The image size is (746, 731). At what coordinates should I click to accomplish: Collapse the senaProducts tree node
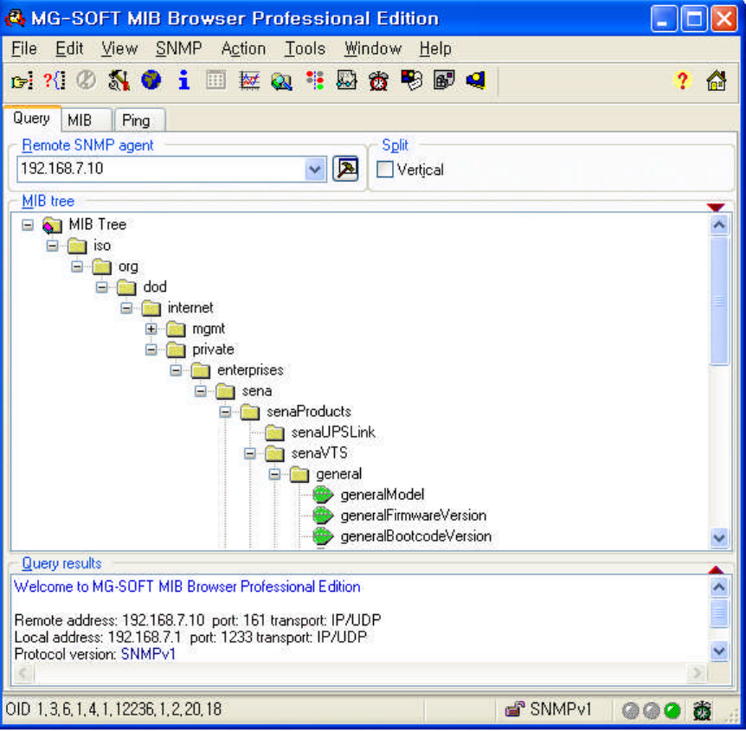coord(226,412)
